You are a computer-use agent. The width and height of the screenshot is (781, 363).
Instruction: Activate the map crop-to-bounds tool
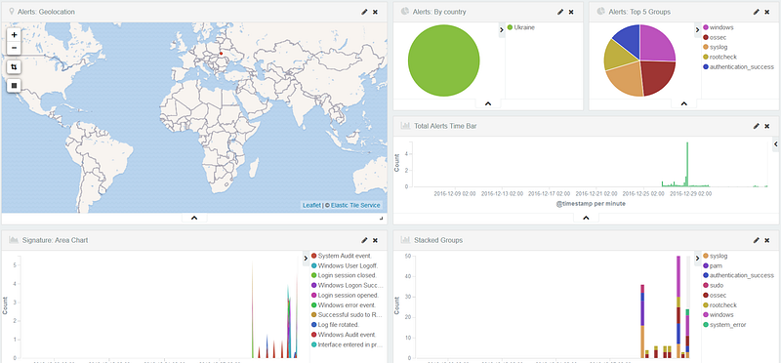click(x=14, y=66)
